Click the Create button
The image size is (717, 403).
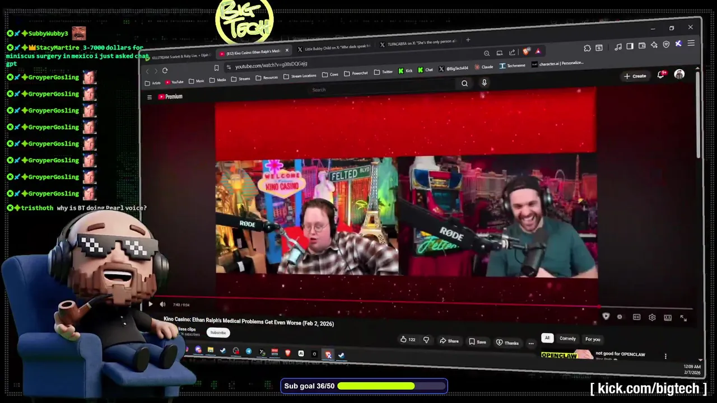tap(635, 76)
